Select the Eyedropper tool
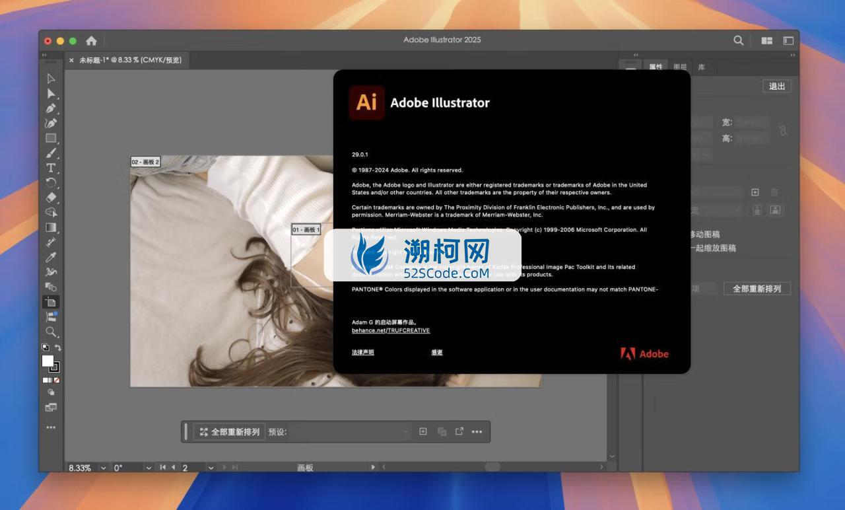 (x=51, y=257)
